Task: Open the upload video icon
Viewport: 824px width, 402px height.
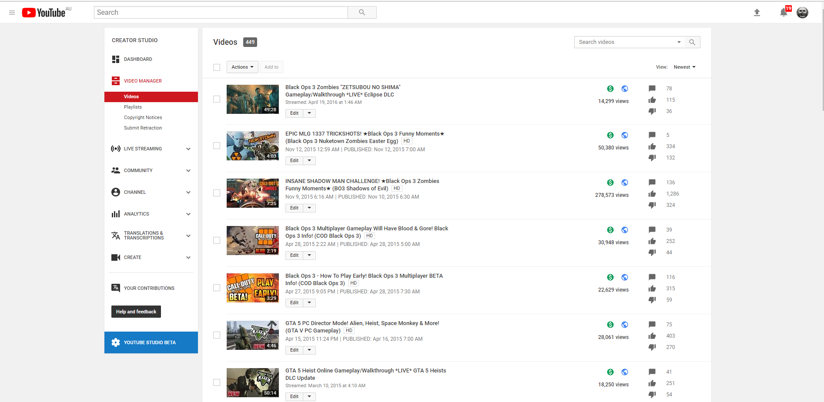Action: pyautogui.click(x=757, y=13)
